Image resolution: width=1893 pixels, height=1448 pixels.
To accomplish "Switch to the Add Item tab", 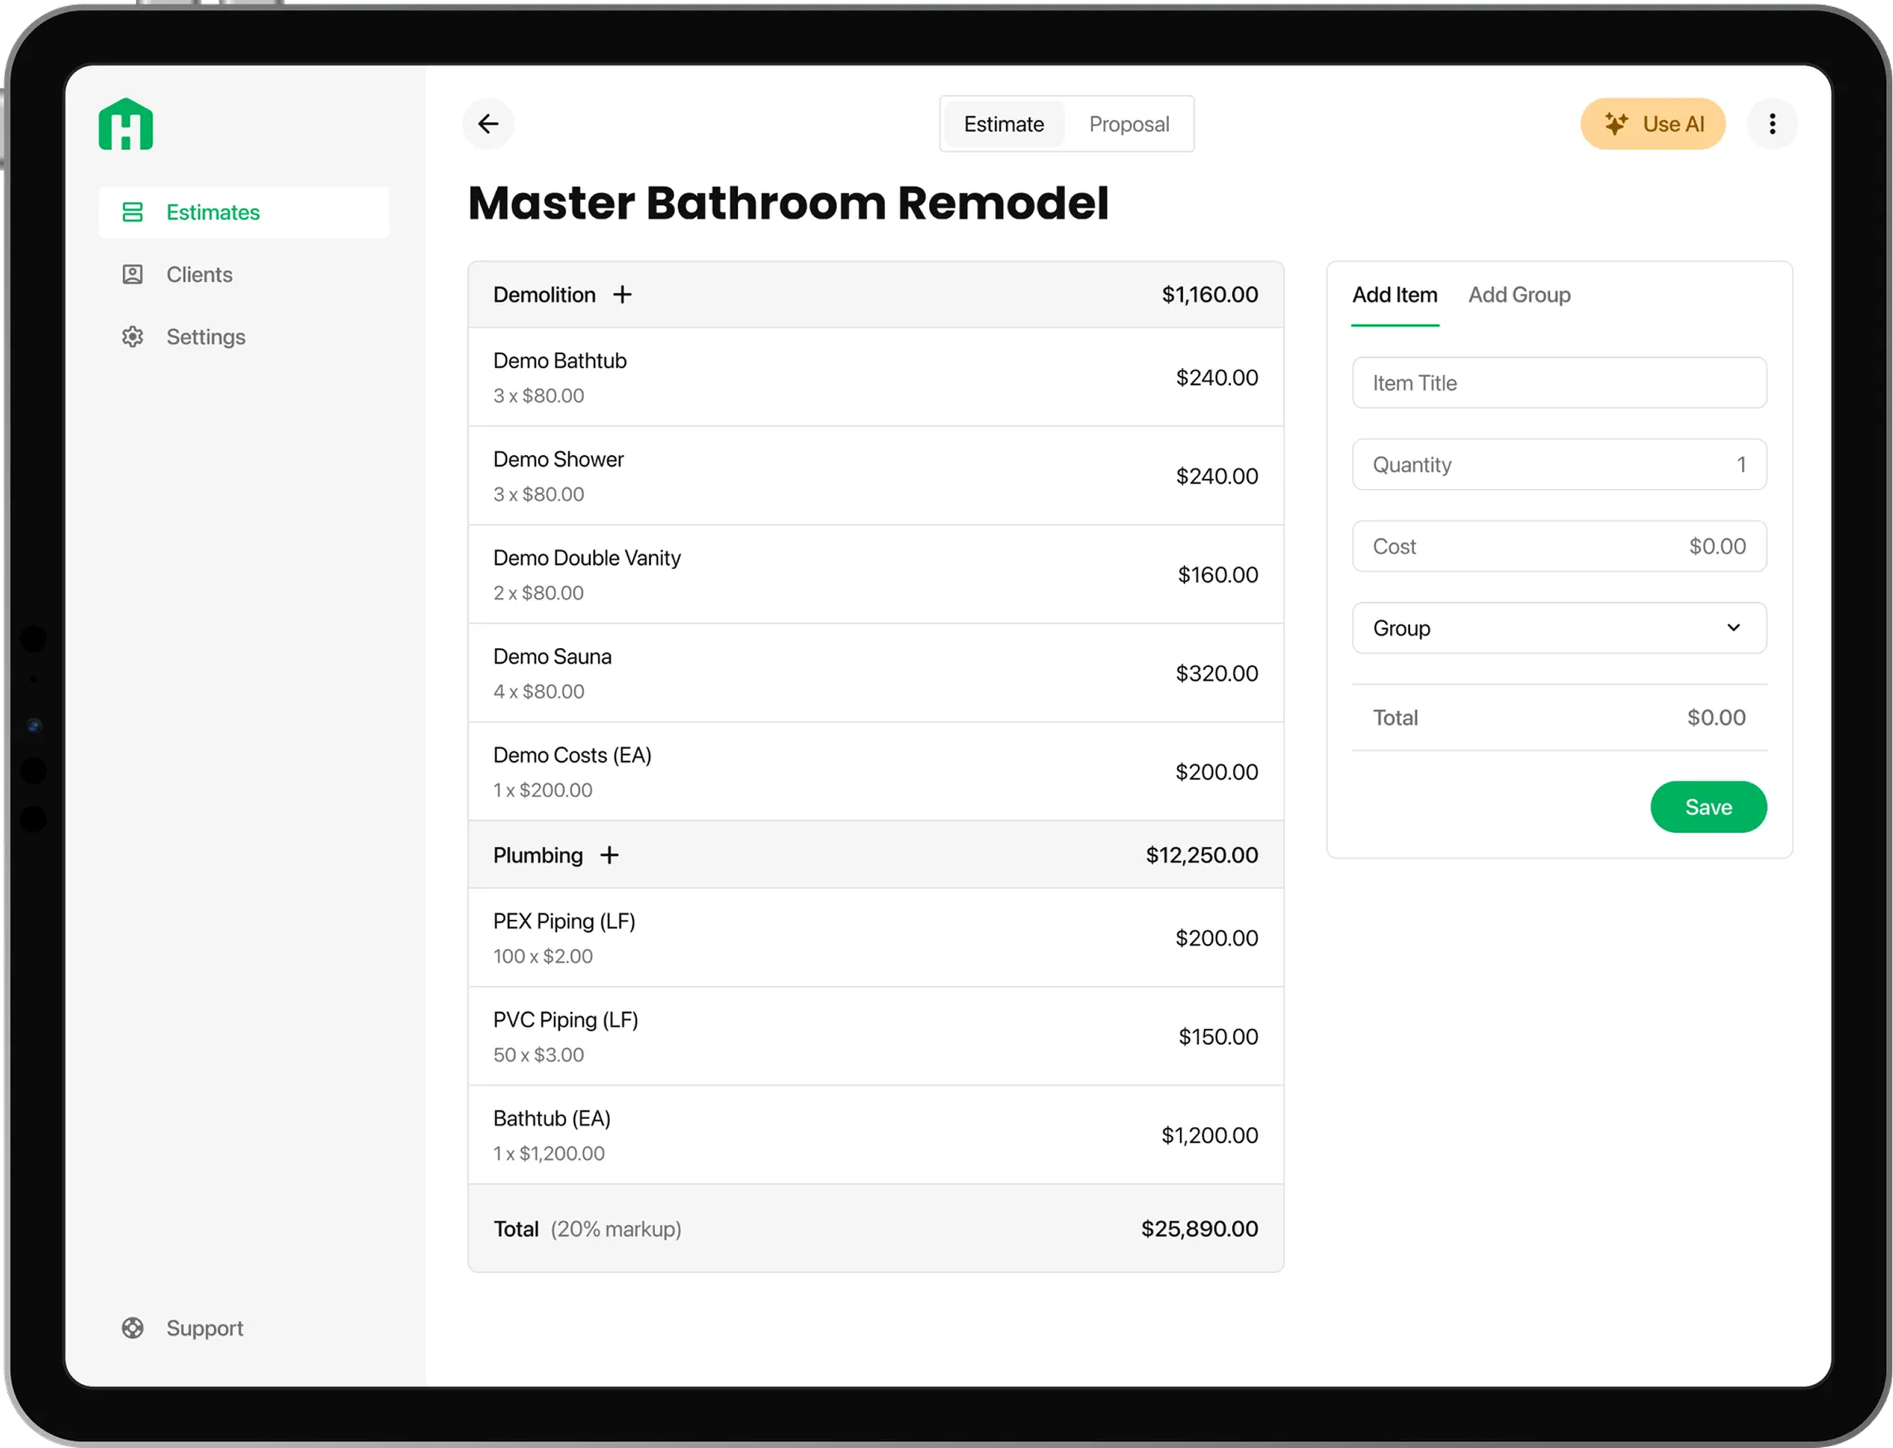I will point(1394,294).
